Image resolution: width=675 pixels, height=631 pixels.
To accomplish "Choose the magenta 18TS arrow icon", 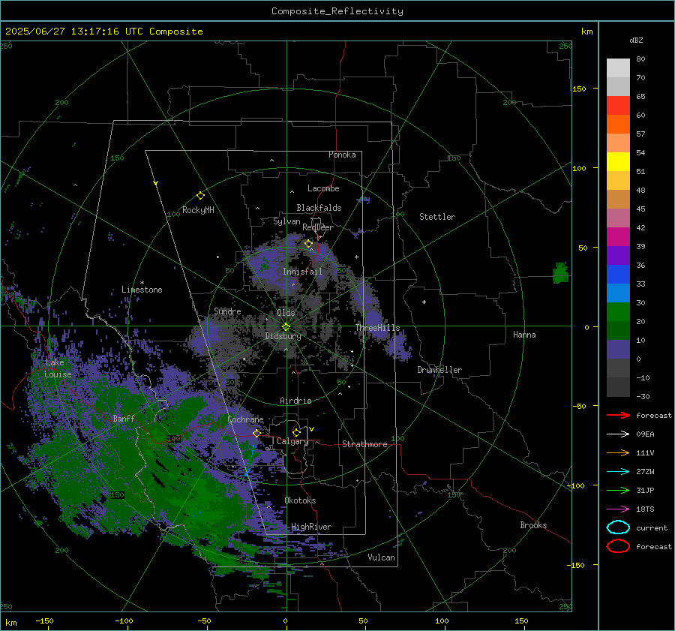I will point(618,509).
